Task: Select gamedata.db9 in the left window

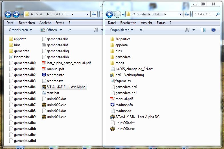Action: [22, 117]
